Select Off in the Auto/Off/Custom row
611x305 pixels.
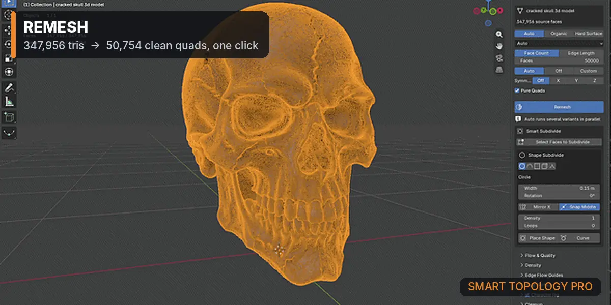point(559,71)
